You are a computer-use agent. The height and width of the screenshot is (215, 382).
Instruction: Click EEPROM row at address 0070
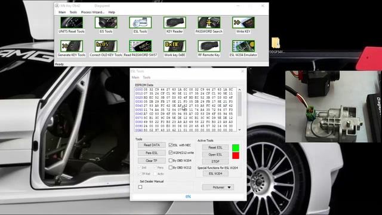[184, 118]
